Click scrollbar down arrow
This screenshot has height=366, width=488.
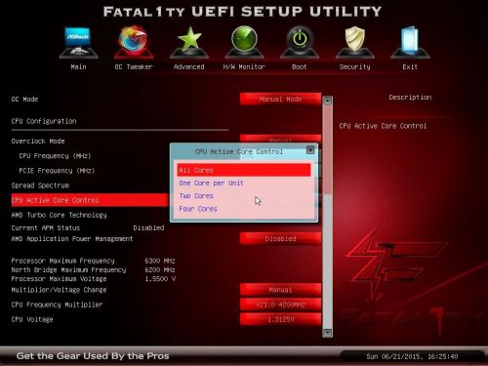tap(327, 333)
